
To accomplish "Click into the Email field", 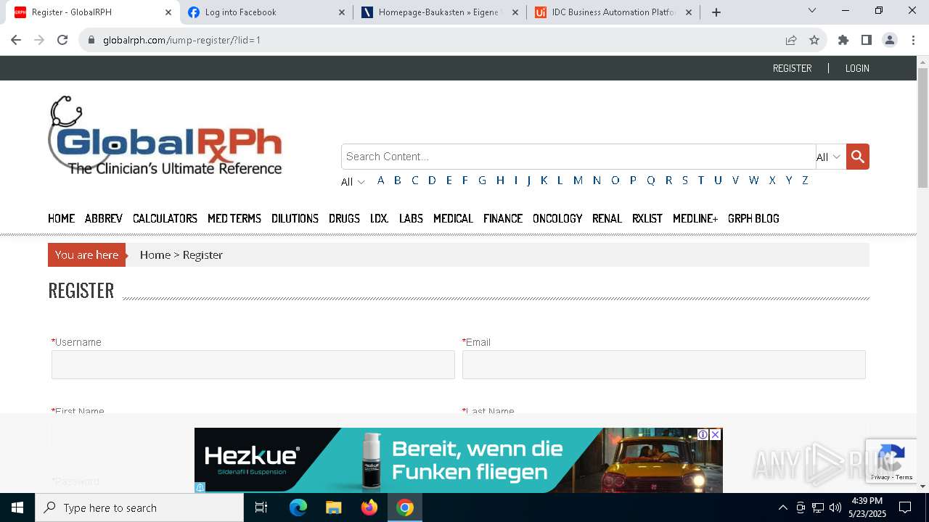I will tap(664, 365).
